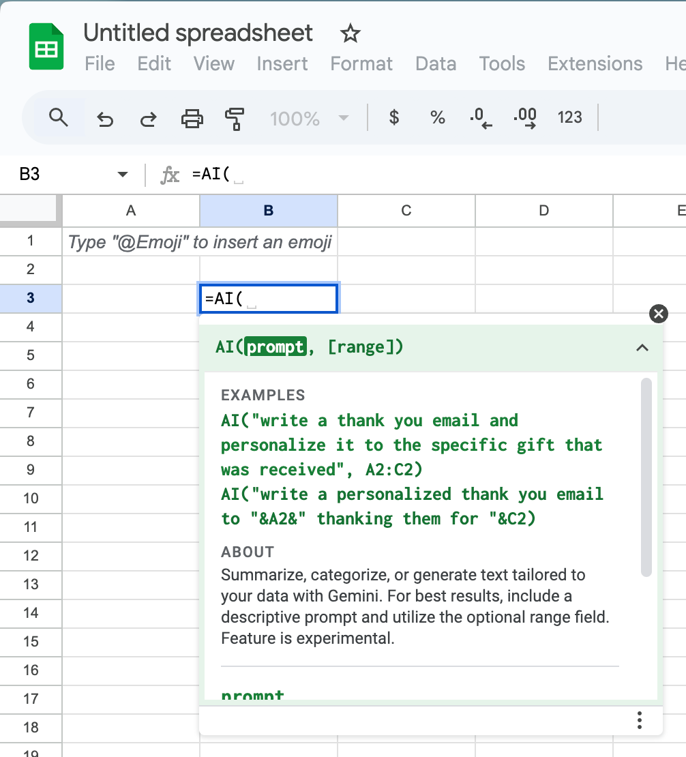Redo the last action
The image size is (686, 757).
148,118
